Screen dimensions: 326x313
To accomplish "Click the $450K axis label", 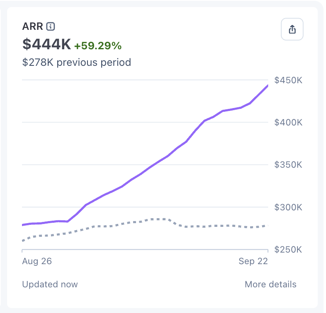I will point(288,80).
